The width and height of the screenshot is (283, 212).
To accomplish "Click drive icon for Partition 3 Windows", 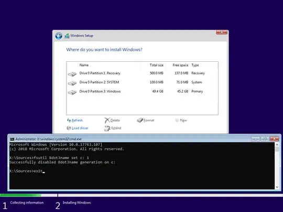I will click(72, 92).
